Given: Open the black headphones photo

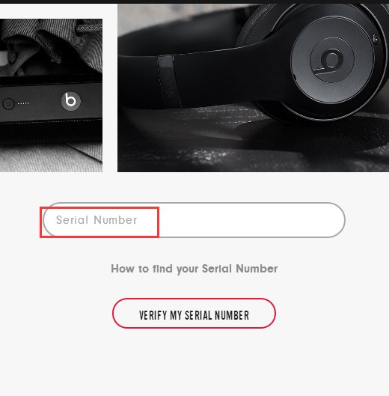Looking at the screenshot, I should [253, 88].
